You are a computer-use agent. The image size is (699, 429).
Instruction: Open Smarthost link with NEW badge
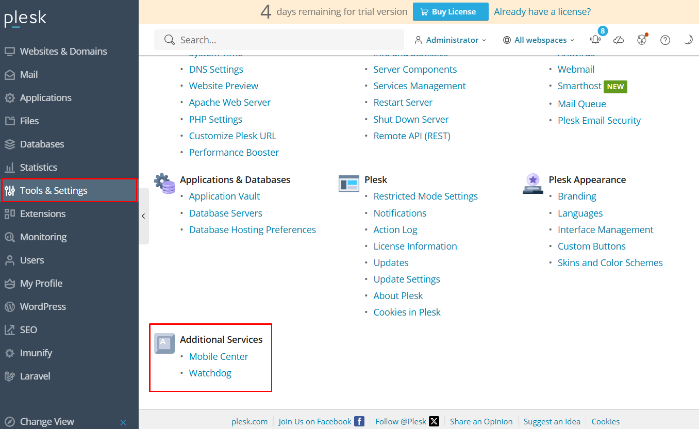[579, 86]
